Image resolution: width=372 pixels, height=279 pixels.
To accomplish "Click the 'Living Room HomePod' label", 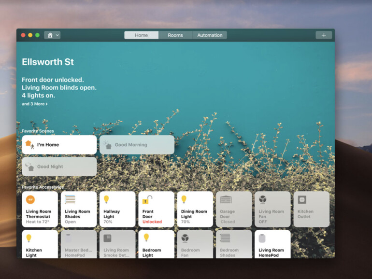I will point(271,252).
